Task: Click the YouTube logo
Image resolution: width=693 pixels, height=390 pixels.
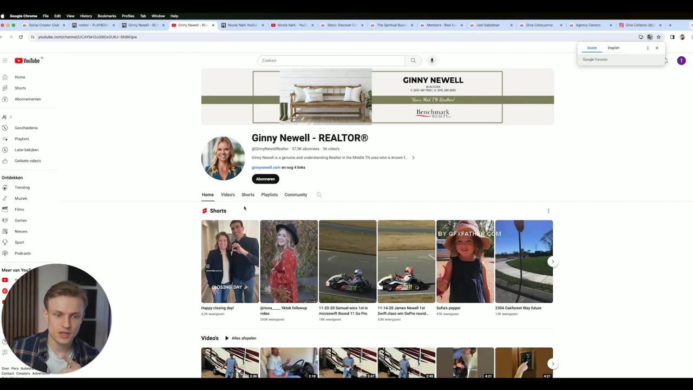Action: click(28, 61)
